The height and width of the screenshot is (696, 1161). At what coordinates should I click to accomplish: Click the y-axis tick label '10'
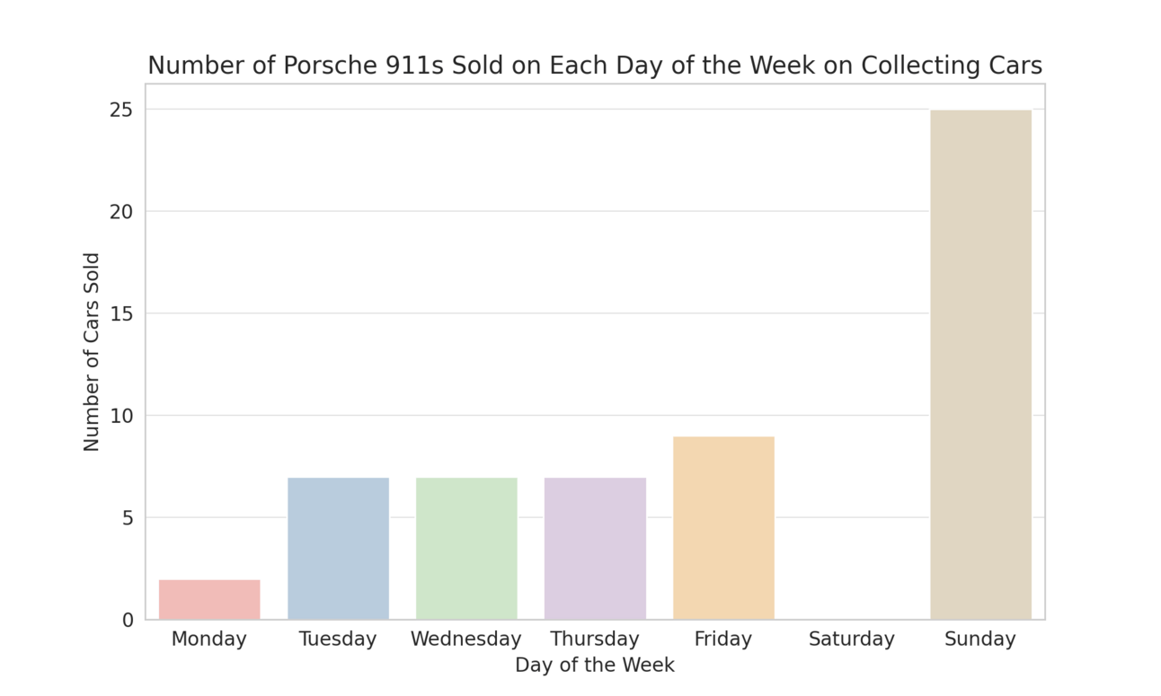coord(121,416)
